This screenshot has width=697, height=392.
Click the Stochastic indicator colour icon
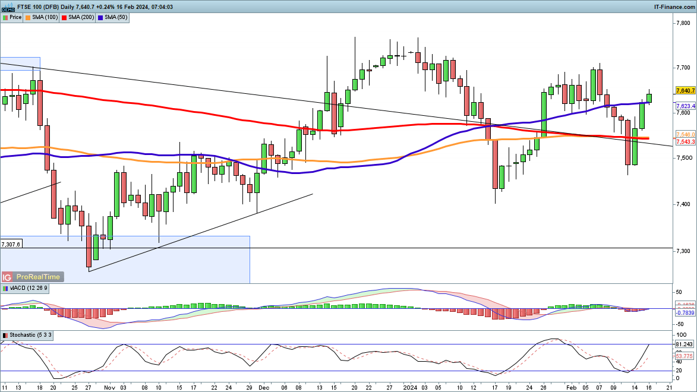(5, 336)
